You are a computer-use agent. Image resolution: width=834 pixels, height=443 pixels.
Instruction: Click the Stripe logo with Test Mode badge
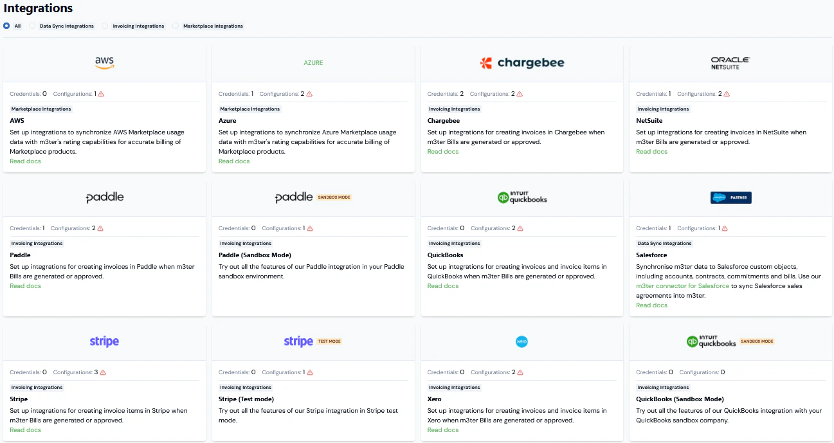coord(298,341)
